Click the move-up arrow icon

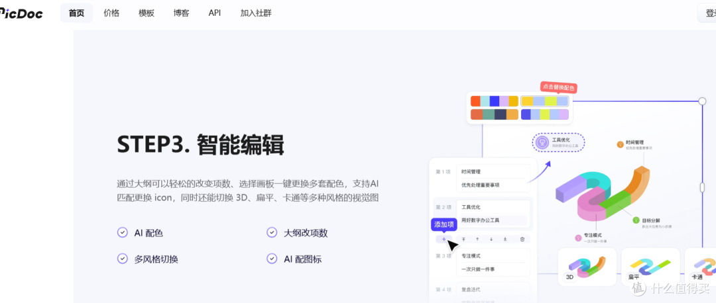[x=477, y=239]
